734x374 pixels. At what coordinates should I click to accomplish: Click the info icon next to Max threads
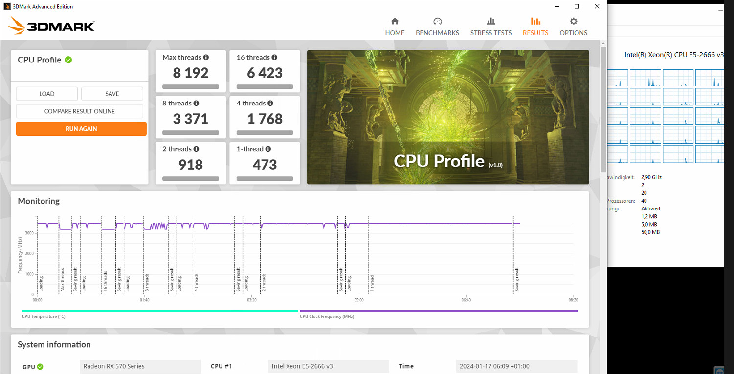pos(206,58)
